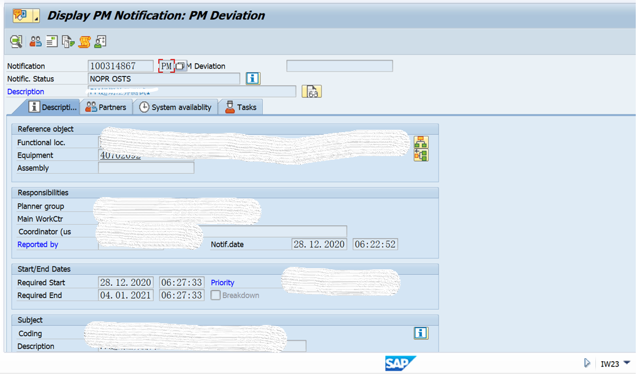
Task: Switch to the System availablity tab
Action: click(175, 107)
